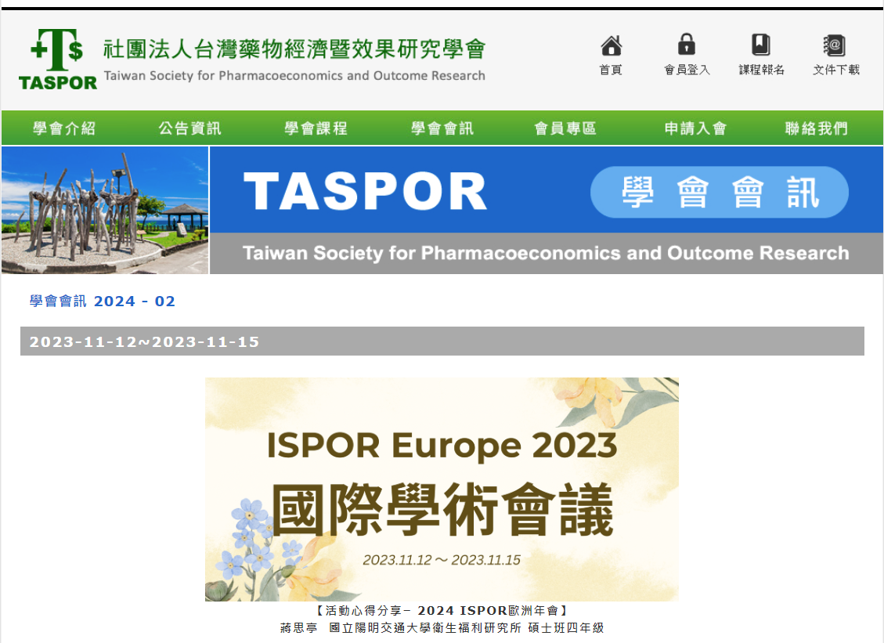This screenshot has width=884, height=643.
Task: Click the author line 蔣思亭 國立陽明交通大學
Action: [442, 628]
